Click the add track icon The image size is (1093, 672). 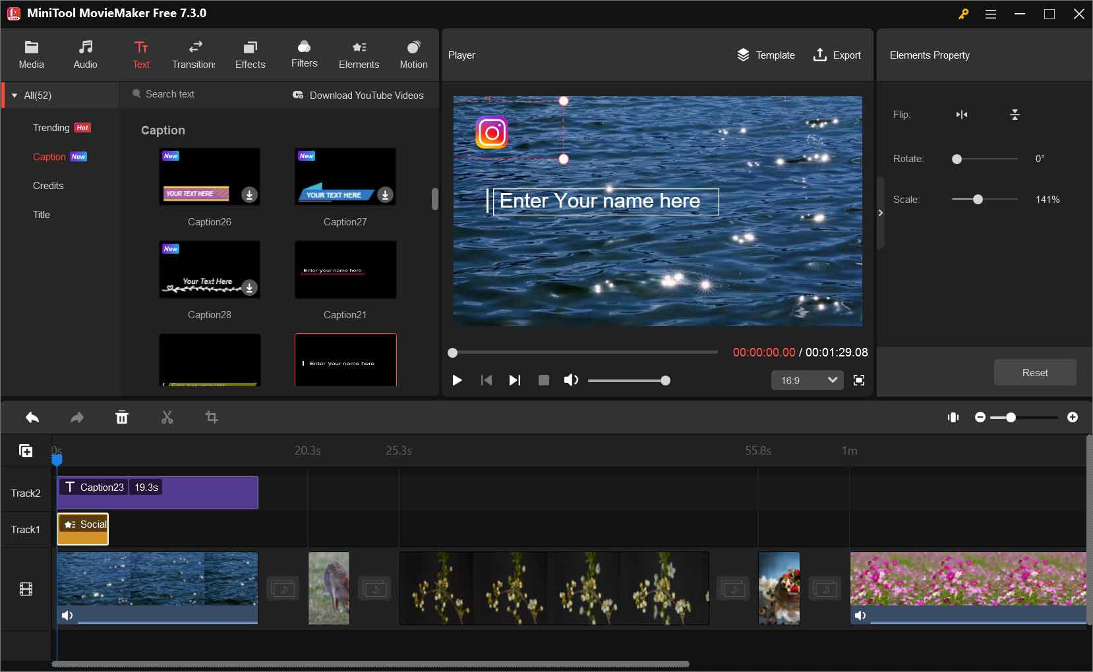tap(26, 451)
